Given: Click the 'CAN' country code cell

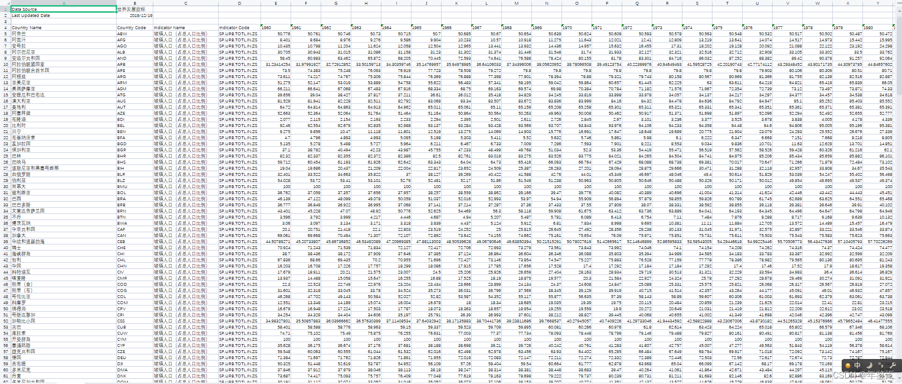Looking at the screenshot, I should (135, 235).
